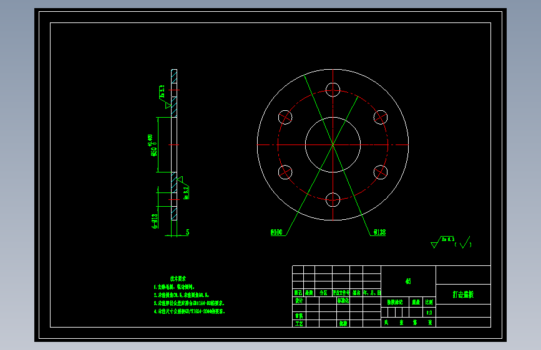This screenshot has width=541, height=350.
Task: Click the title block part name 打击盖板
Action: pos(463,295)
